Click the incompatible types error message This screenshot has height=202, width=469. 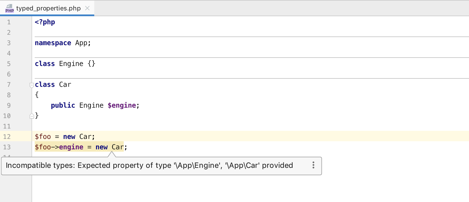(x=149, y=165)
